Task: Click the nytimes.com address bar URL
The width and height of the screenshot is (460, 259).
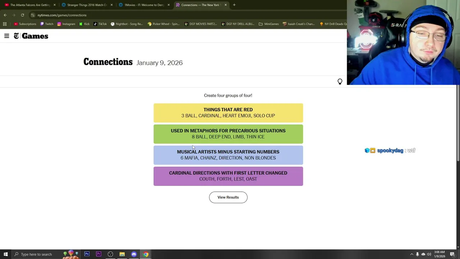Action: pyautogui.click(x=62, y=15)
